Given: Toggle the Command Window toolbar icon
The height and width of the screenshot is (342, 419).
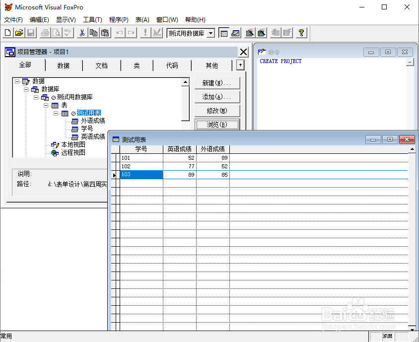Looking at the screenshot, I should coord(224,33).
